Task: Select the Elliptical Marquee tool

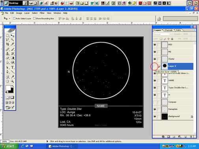Action: tap(8, 35)
